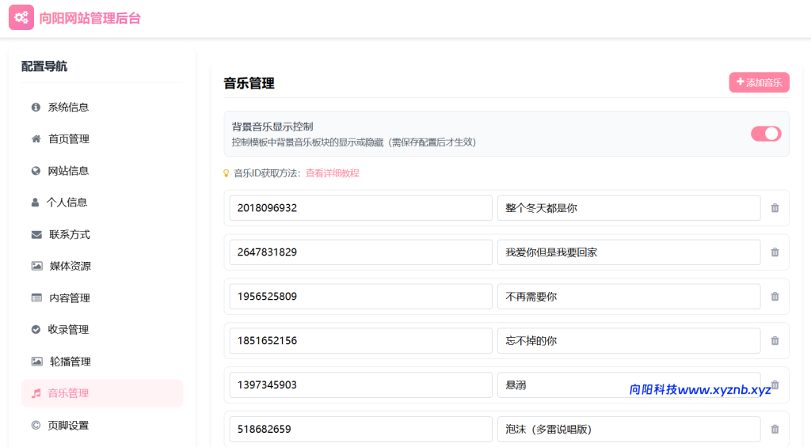Click the pink gear logo icon
The image size is (811, 447).
(21, 17)
